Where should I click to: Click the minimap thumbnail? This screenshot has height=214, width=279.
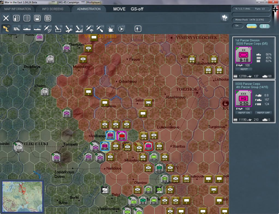coord(22,197)
